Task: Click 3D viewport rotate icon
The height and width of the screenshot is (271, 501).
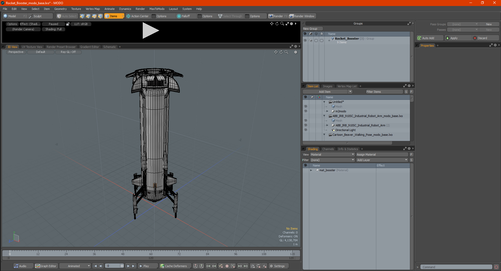Action: click(x=281, y=52)
